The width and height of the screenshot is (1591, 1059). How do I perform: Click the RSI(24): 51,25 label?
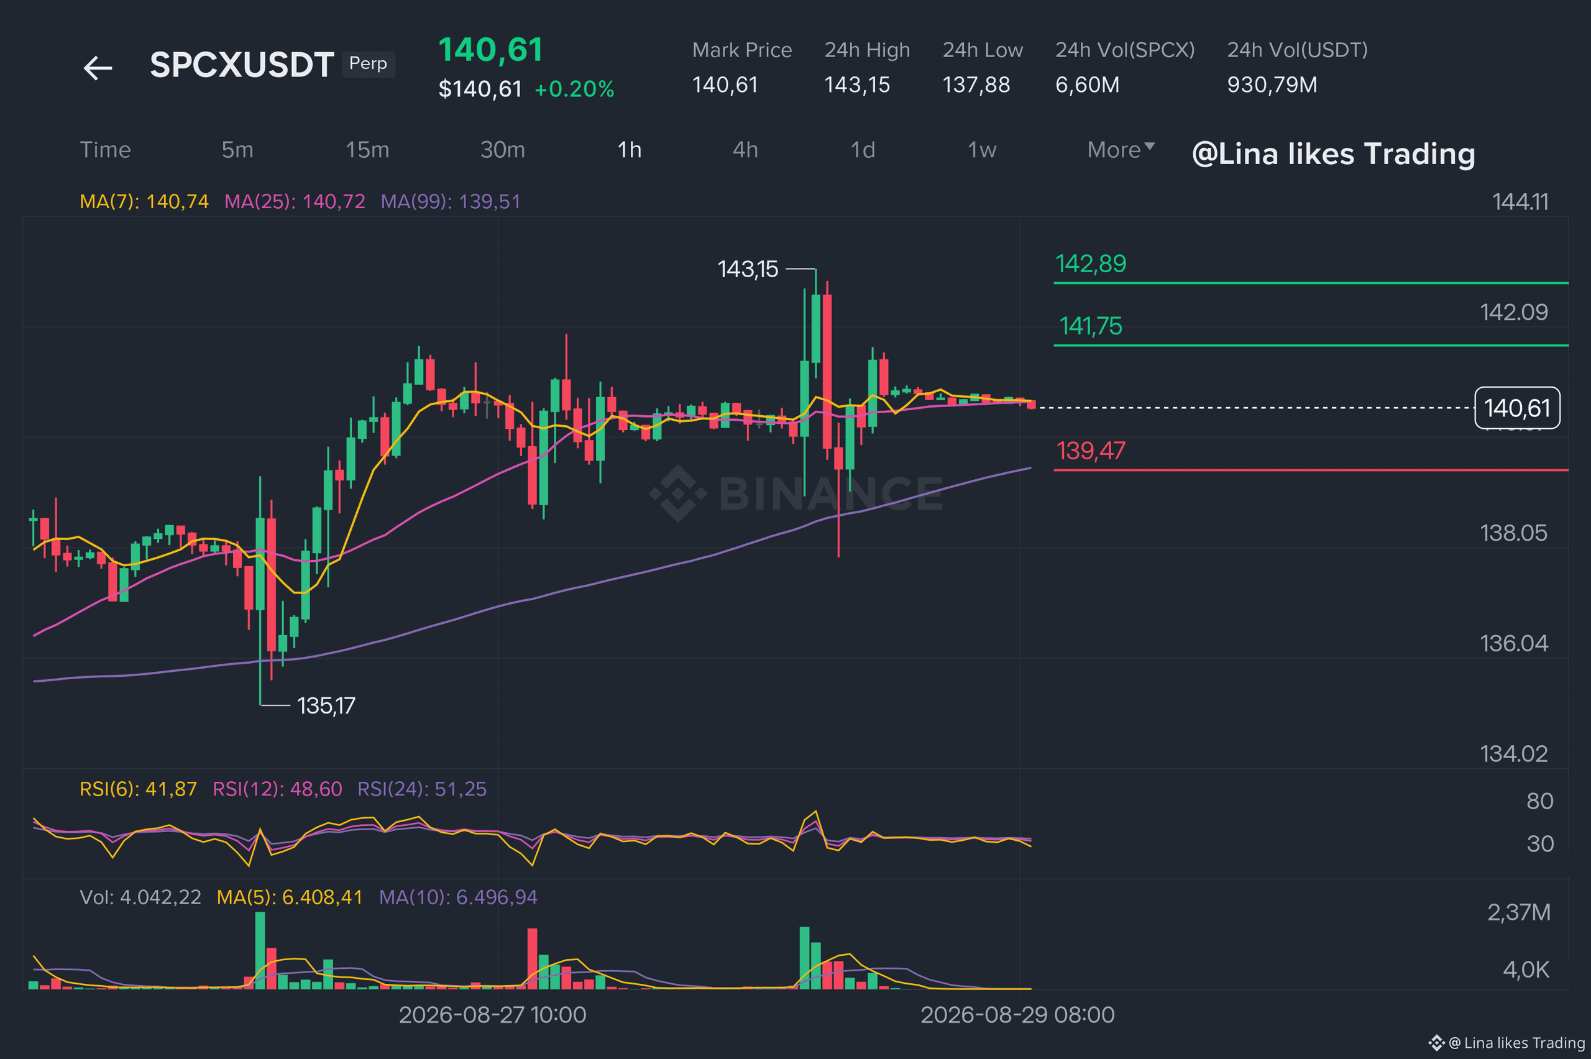[422, 789]
